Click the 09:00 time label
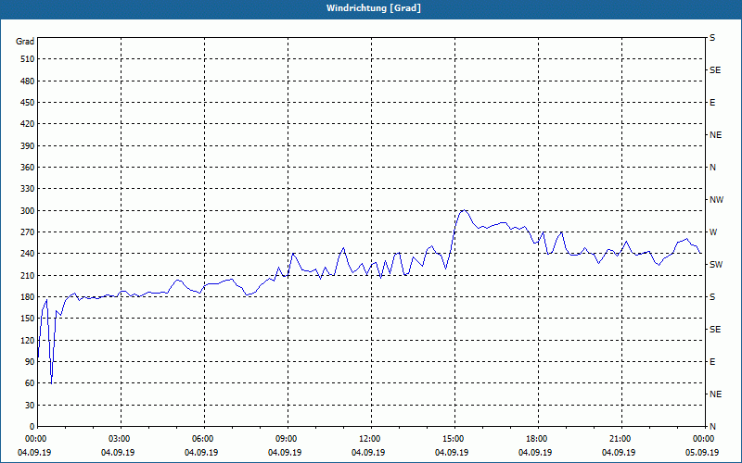Screen dimensions: 742x463 pos(288,439)
